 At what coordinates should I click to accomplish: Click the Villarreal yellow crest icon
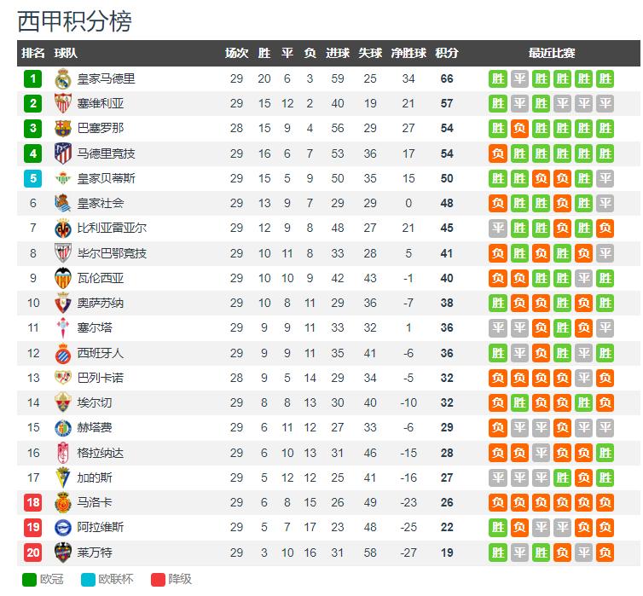pyautogui.click(x=61, y=229)
